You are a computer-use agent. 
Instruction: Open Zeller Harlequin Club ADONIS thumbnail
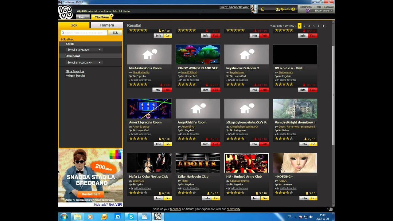tap(198, 163)
